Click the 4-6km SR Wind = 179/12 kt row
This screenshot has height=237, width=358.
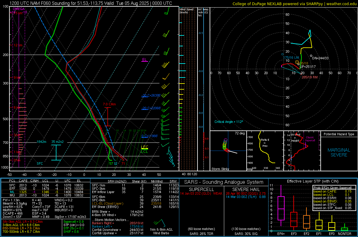(x=118, y=215)
